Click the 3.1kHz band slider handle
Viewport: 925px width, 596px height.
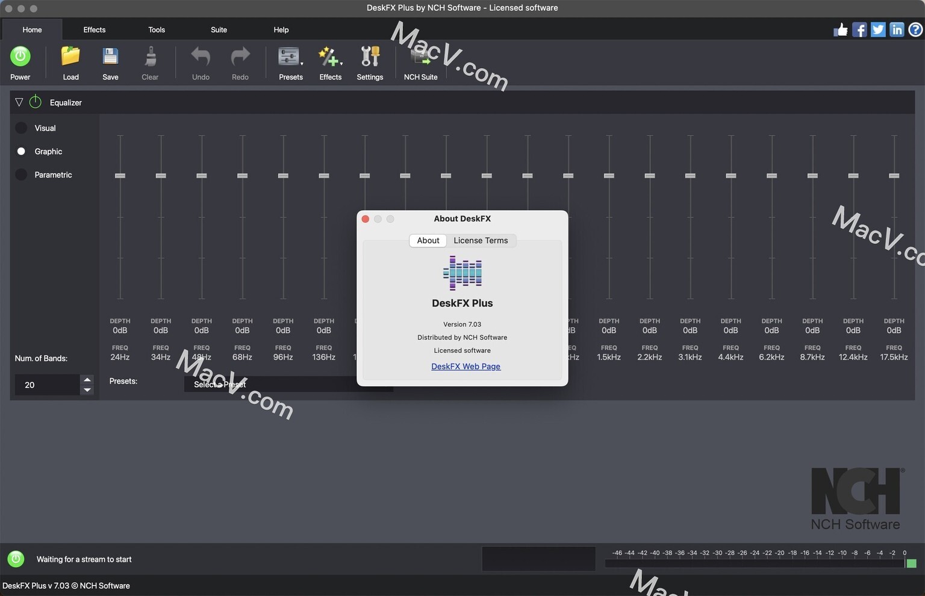pyautogui.click(x=690, y=175)
